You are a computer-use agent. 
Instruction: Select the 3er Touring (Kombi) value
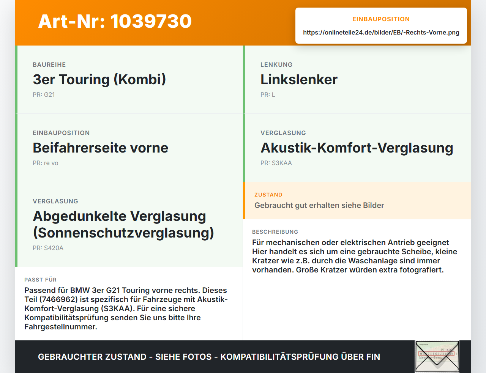pyautogui.click(x=99, y=79)
